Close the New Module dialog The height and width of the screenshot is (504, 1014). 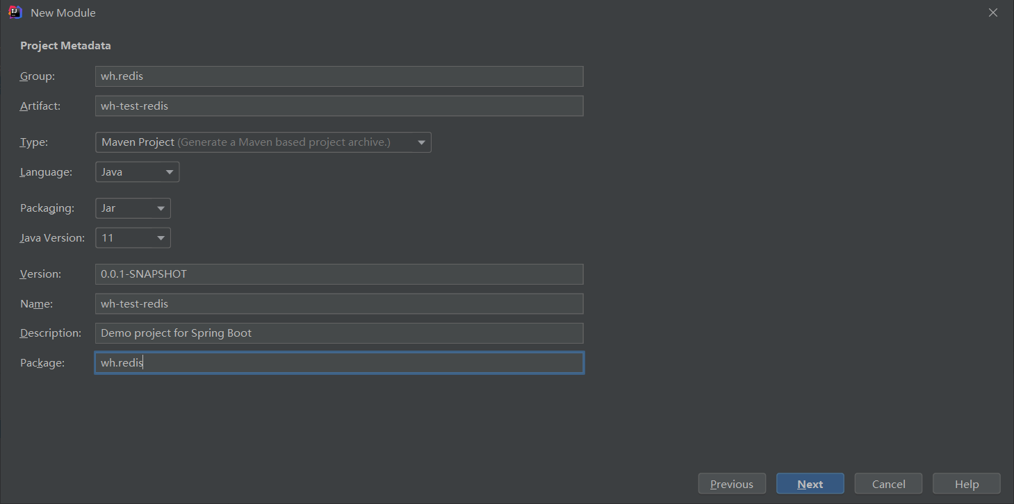click(x=993, y=12)
